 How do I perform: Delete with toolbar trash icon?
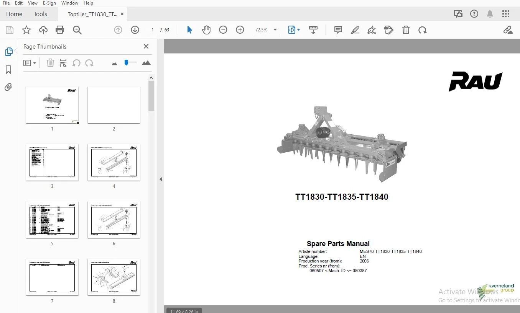[x=406, y=30]
